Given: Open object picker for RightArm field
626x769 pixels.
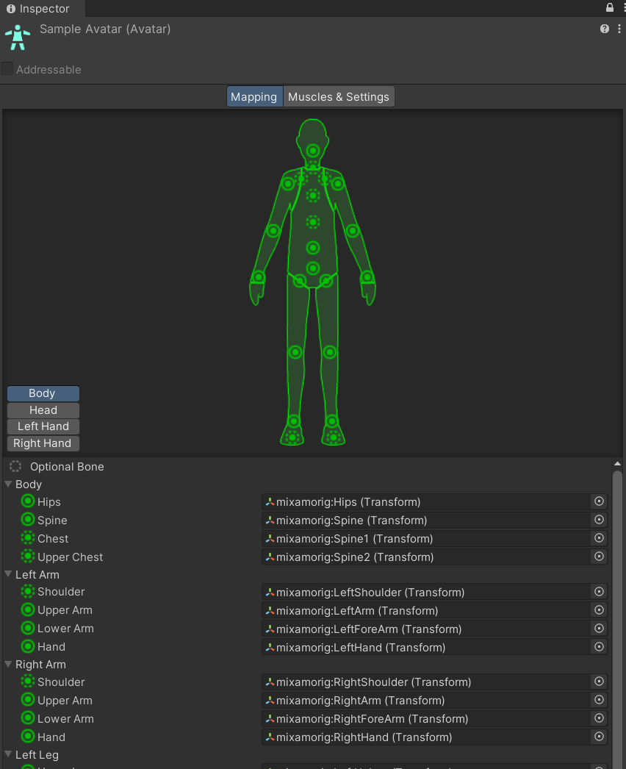Looking at the screenshot, I should pos(599,700).
